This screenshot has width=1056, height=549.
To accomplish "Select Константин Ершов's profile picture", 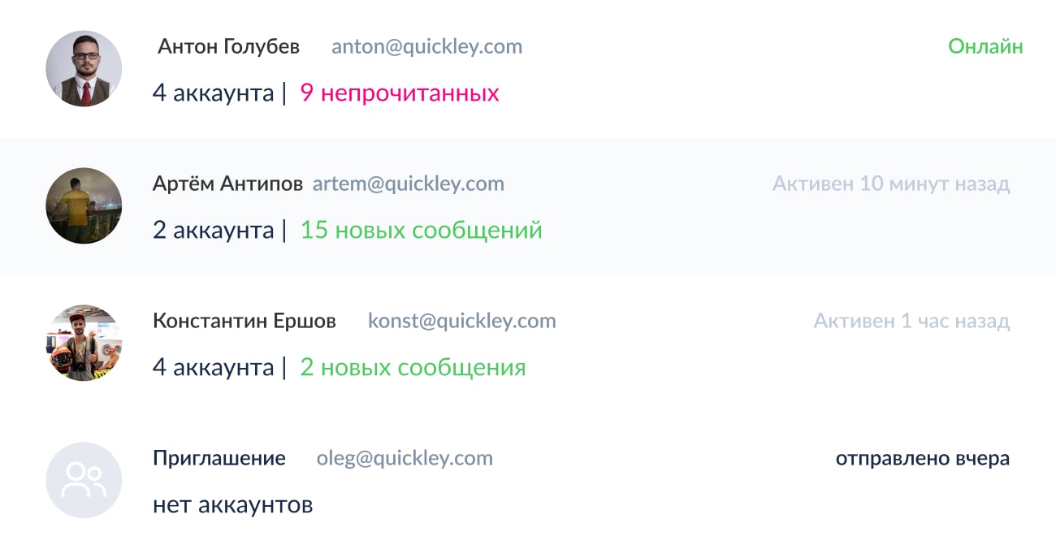I will pos(84,344).
